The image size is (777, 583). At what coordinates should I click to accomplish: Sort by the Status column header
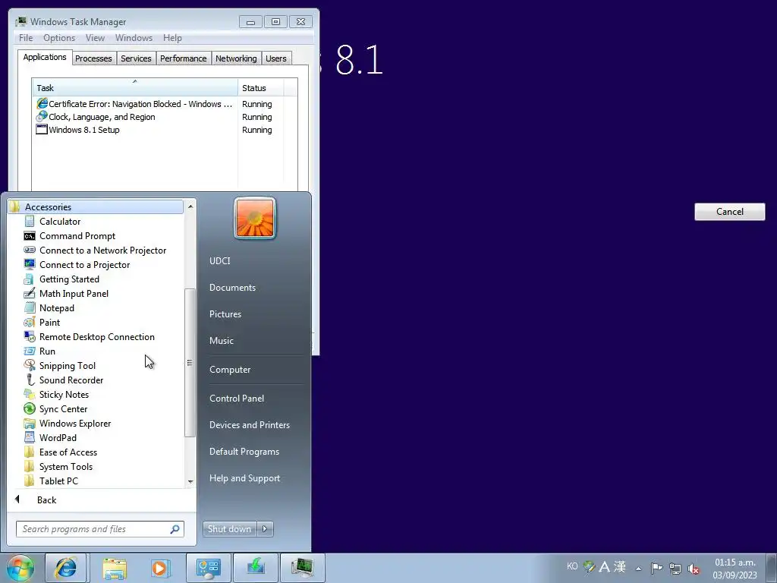pyautogui.click(x=261, y=88)
